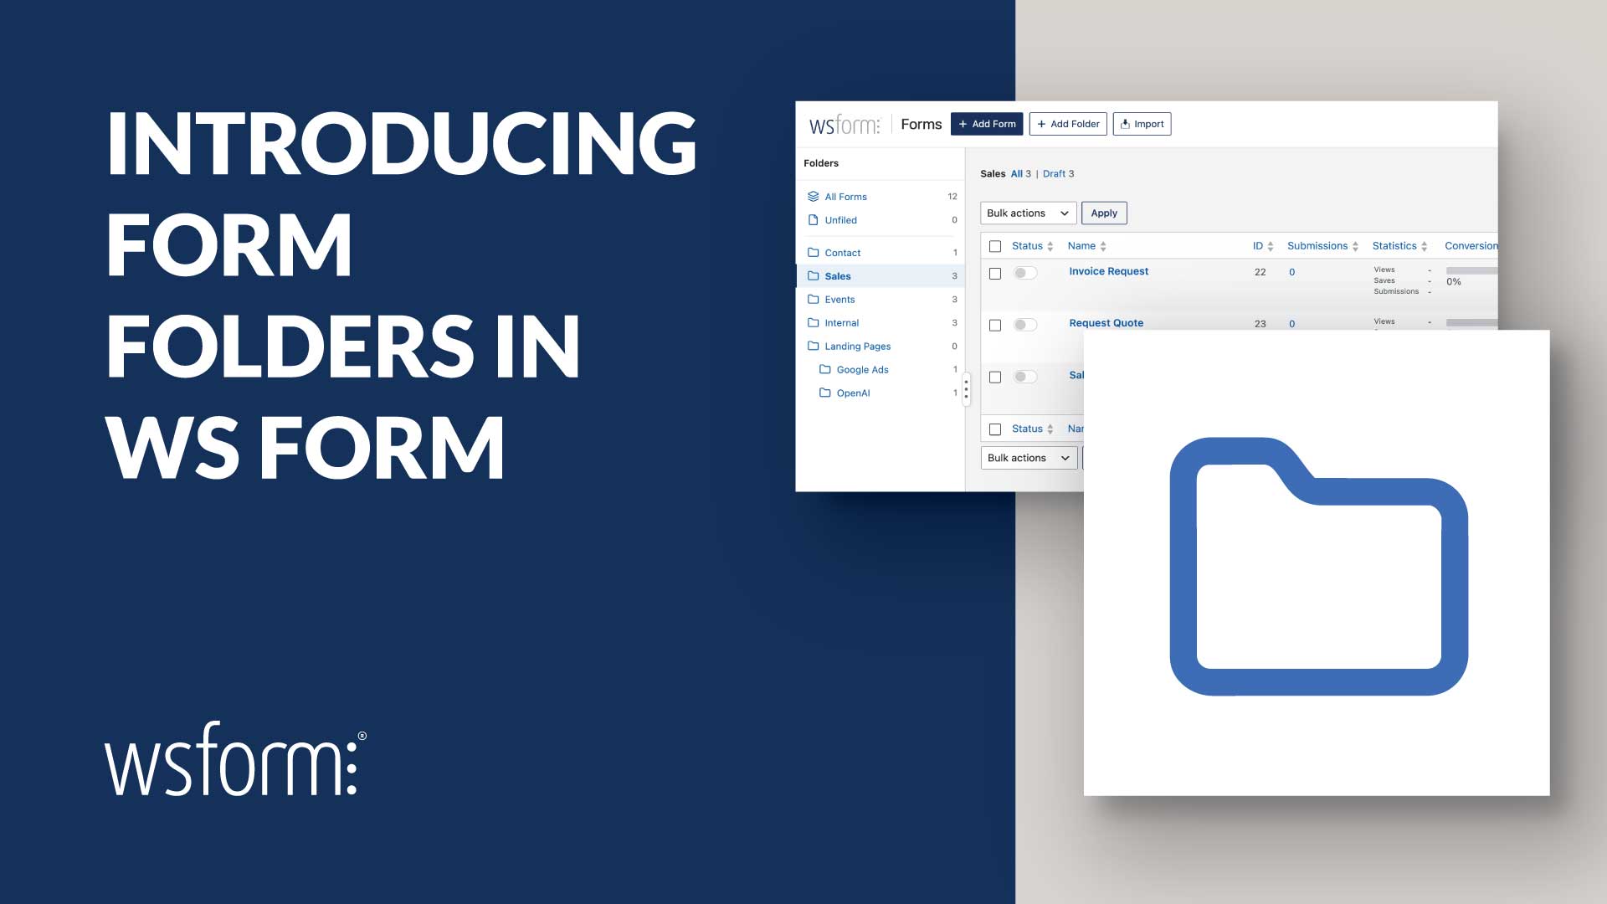1607x904 pixels.
Task: Open the bottom Bulk actions dropdown
Action: pyautogui.click(x=1029, y=458)
